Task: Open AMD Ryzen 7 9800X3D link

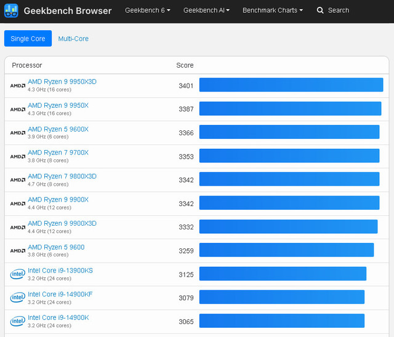Action: [62, 176]
